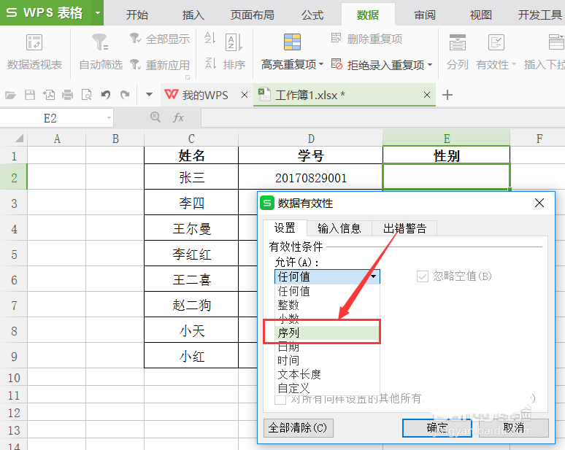This screenshot has height=450, width=565.
Task: Click the 数据透视表 pivot table icon
Action: coord(34,42)
